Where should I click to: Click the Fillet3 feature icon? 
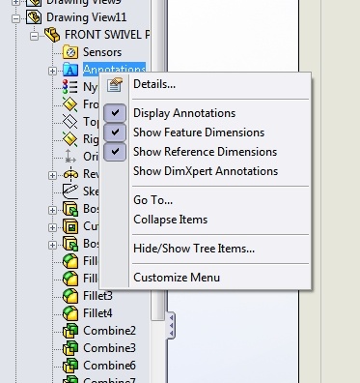(70, 296)
